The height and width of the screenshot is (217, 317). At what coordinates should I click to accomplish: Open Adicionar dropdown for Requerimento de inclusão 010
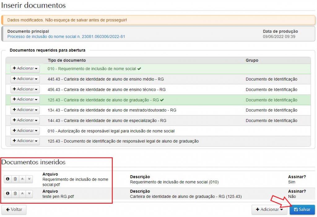click(25, 69)
